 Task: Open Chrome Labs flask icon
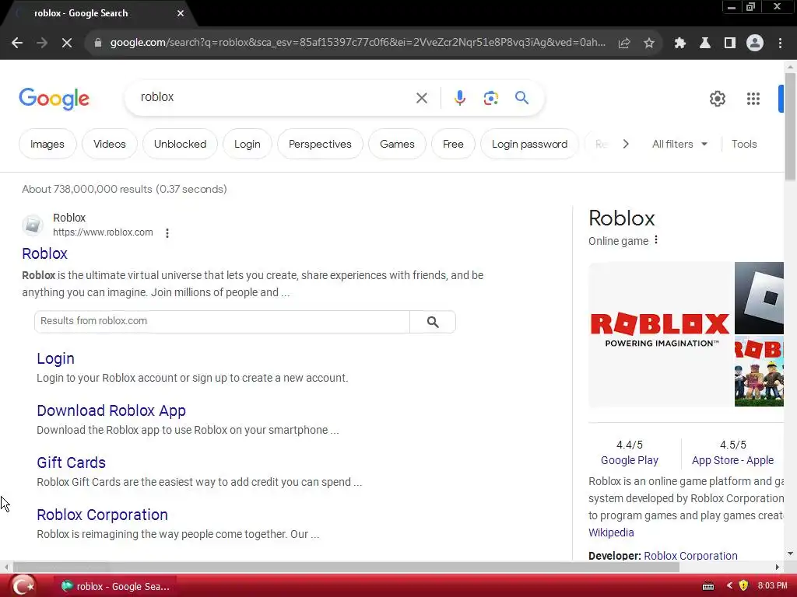click(705, 44)
